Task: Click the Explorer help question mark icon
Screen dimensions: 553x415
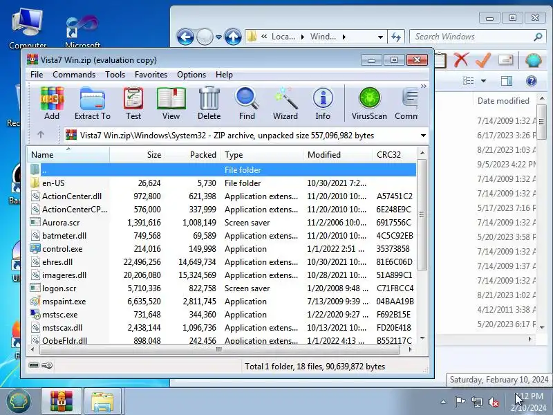Action: coord(531,81)
